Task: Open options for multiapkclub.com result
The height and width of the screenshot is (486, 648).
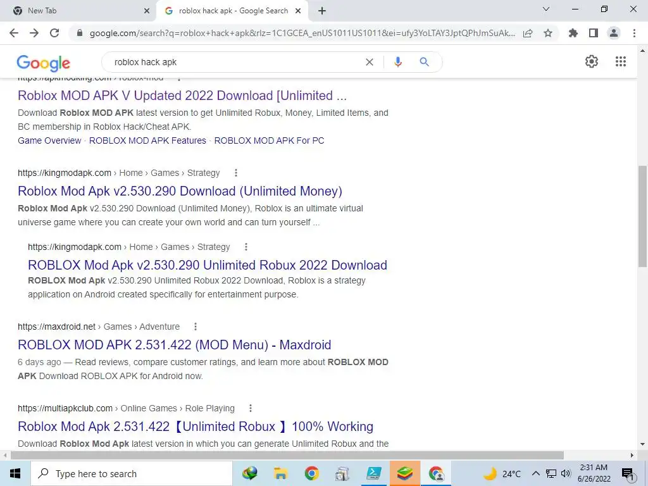Action: pos(251,408)
